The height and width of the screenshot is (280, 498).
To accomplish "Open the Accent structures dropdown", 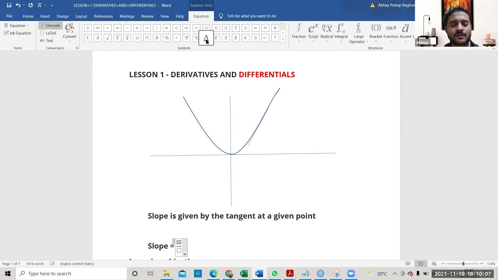I will [x=405, y=33].
